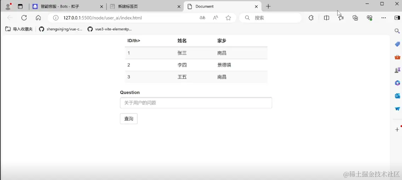Open collections icon

coord(355,18)
